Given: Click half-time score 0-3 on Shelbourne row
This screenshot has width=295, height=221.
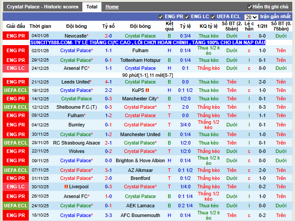Looking at the screenshot, I should (262, 107).
